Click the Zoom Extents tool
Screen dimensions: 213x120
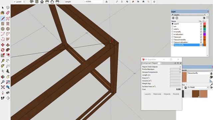(3, 87)
